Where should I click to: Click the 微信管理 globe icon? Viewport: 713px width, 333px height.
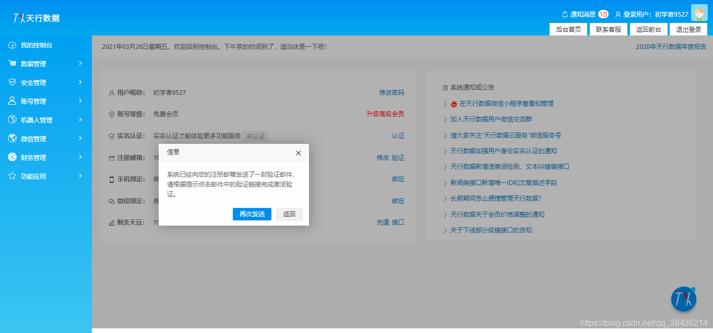click(12, 139)
